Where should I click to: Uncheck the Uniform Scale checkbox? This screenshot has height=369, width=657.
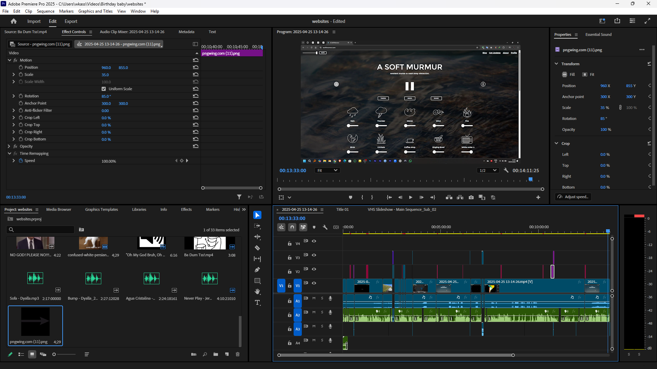click(x=103, y=88)
